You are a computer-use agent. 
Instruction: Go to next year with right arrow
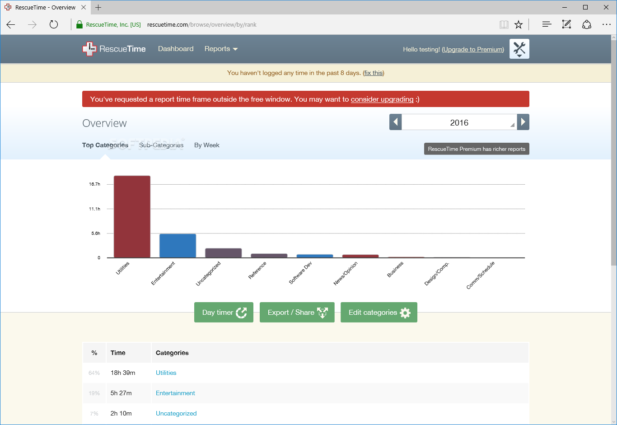tap(523, 122)
